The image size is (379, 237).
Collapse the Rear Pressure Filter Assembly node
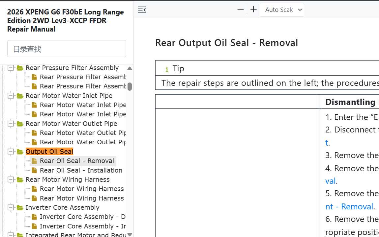click(x=11, y=68)
